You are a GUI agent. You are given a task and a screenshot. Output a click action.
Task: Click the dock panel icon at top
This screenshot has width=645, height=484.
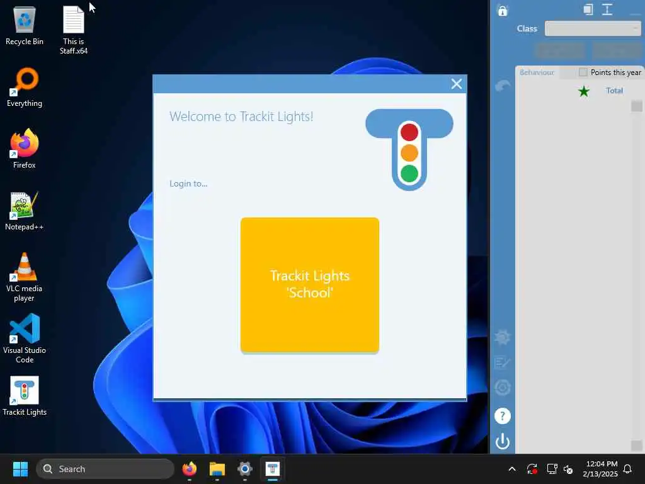point(588,9)
